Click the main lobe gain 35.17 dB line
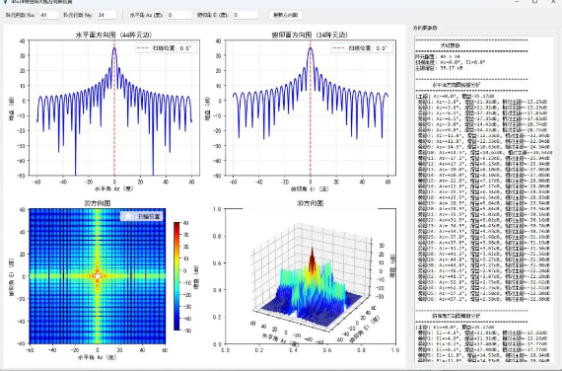The width and height of the screenshot is (562, 371). tap(440, 67)
